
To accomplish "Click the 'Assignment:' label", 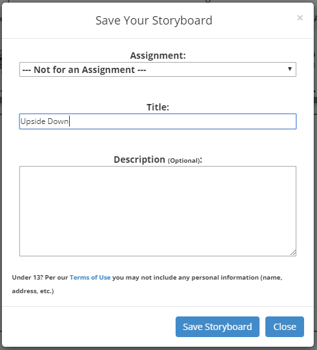I will click(158, 56).
